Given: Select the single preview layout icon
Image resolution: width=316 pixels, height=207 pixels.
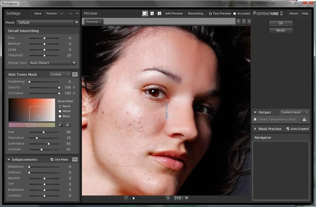Looking at the screenshot, I should coord(145,14).
